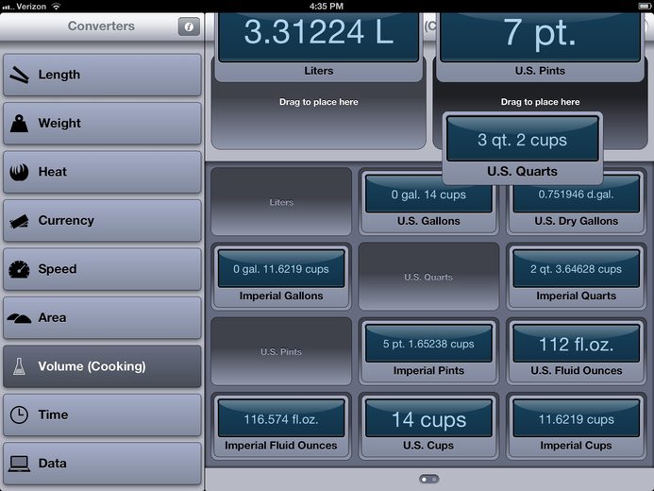Click the Time clock icon

click(19, 415)
